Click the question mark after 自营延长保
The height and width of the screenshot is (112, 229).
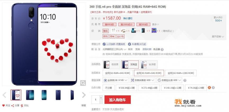[x=185, y=80]
